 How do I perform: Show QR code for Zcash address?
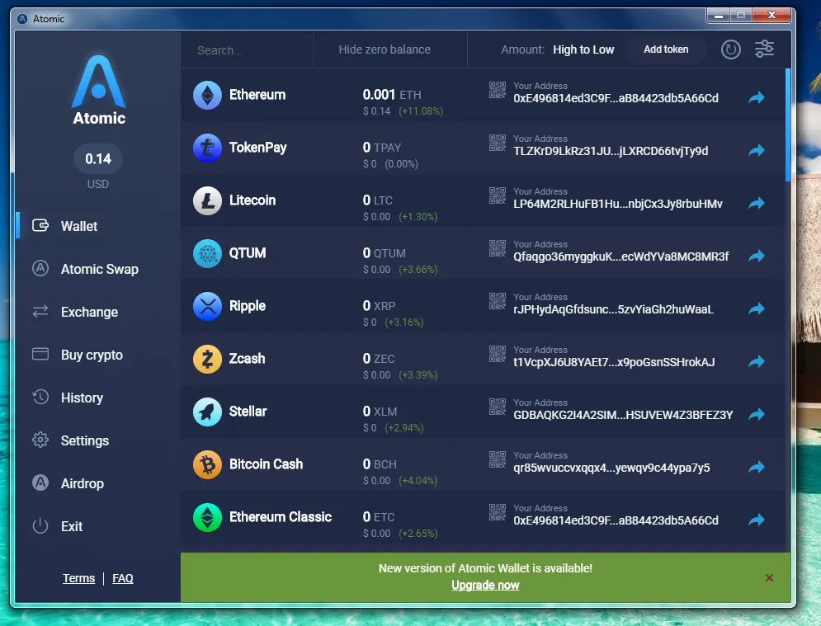point(498,354)
